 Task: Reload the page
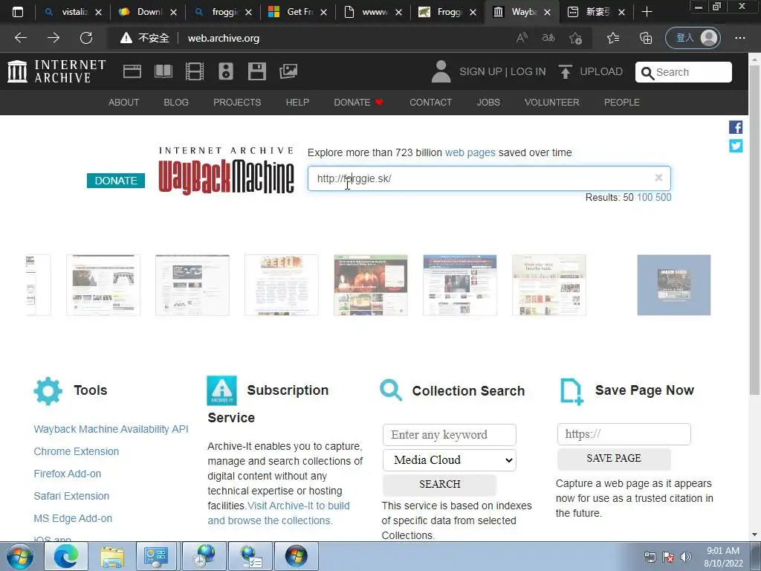pyautogui.click(x=86, y=38)
